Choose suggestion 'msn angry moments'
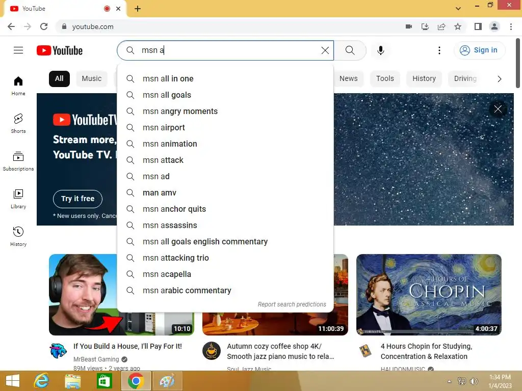Screen dimensions: 522x391 [225, 111]
